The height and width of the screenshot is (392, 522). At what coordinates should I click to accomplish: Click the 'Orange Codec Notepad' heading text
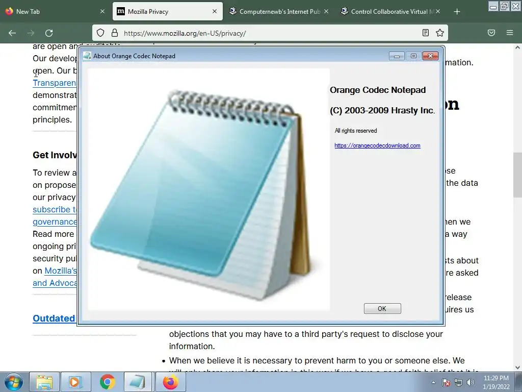(378, 90)
